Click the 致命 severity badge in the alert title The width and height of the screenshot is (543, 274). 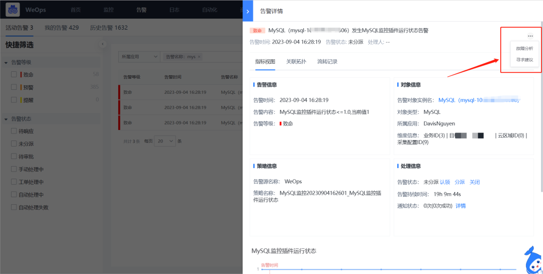[257, 31]
